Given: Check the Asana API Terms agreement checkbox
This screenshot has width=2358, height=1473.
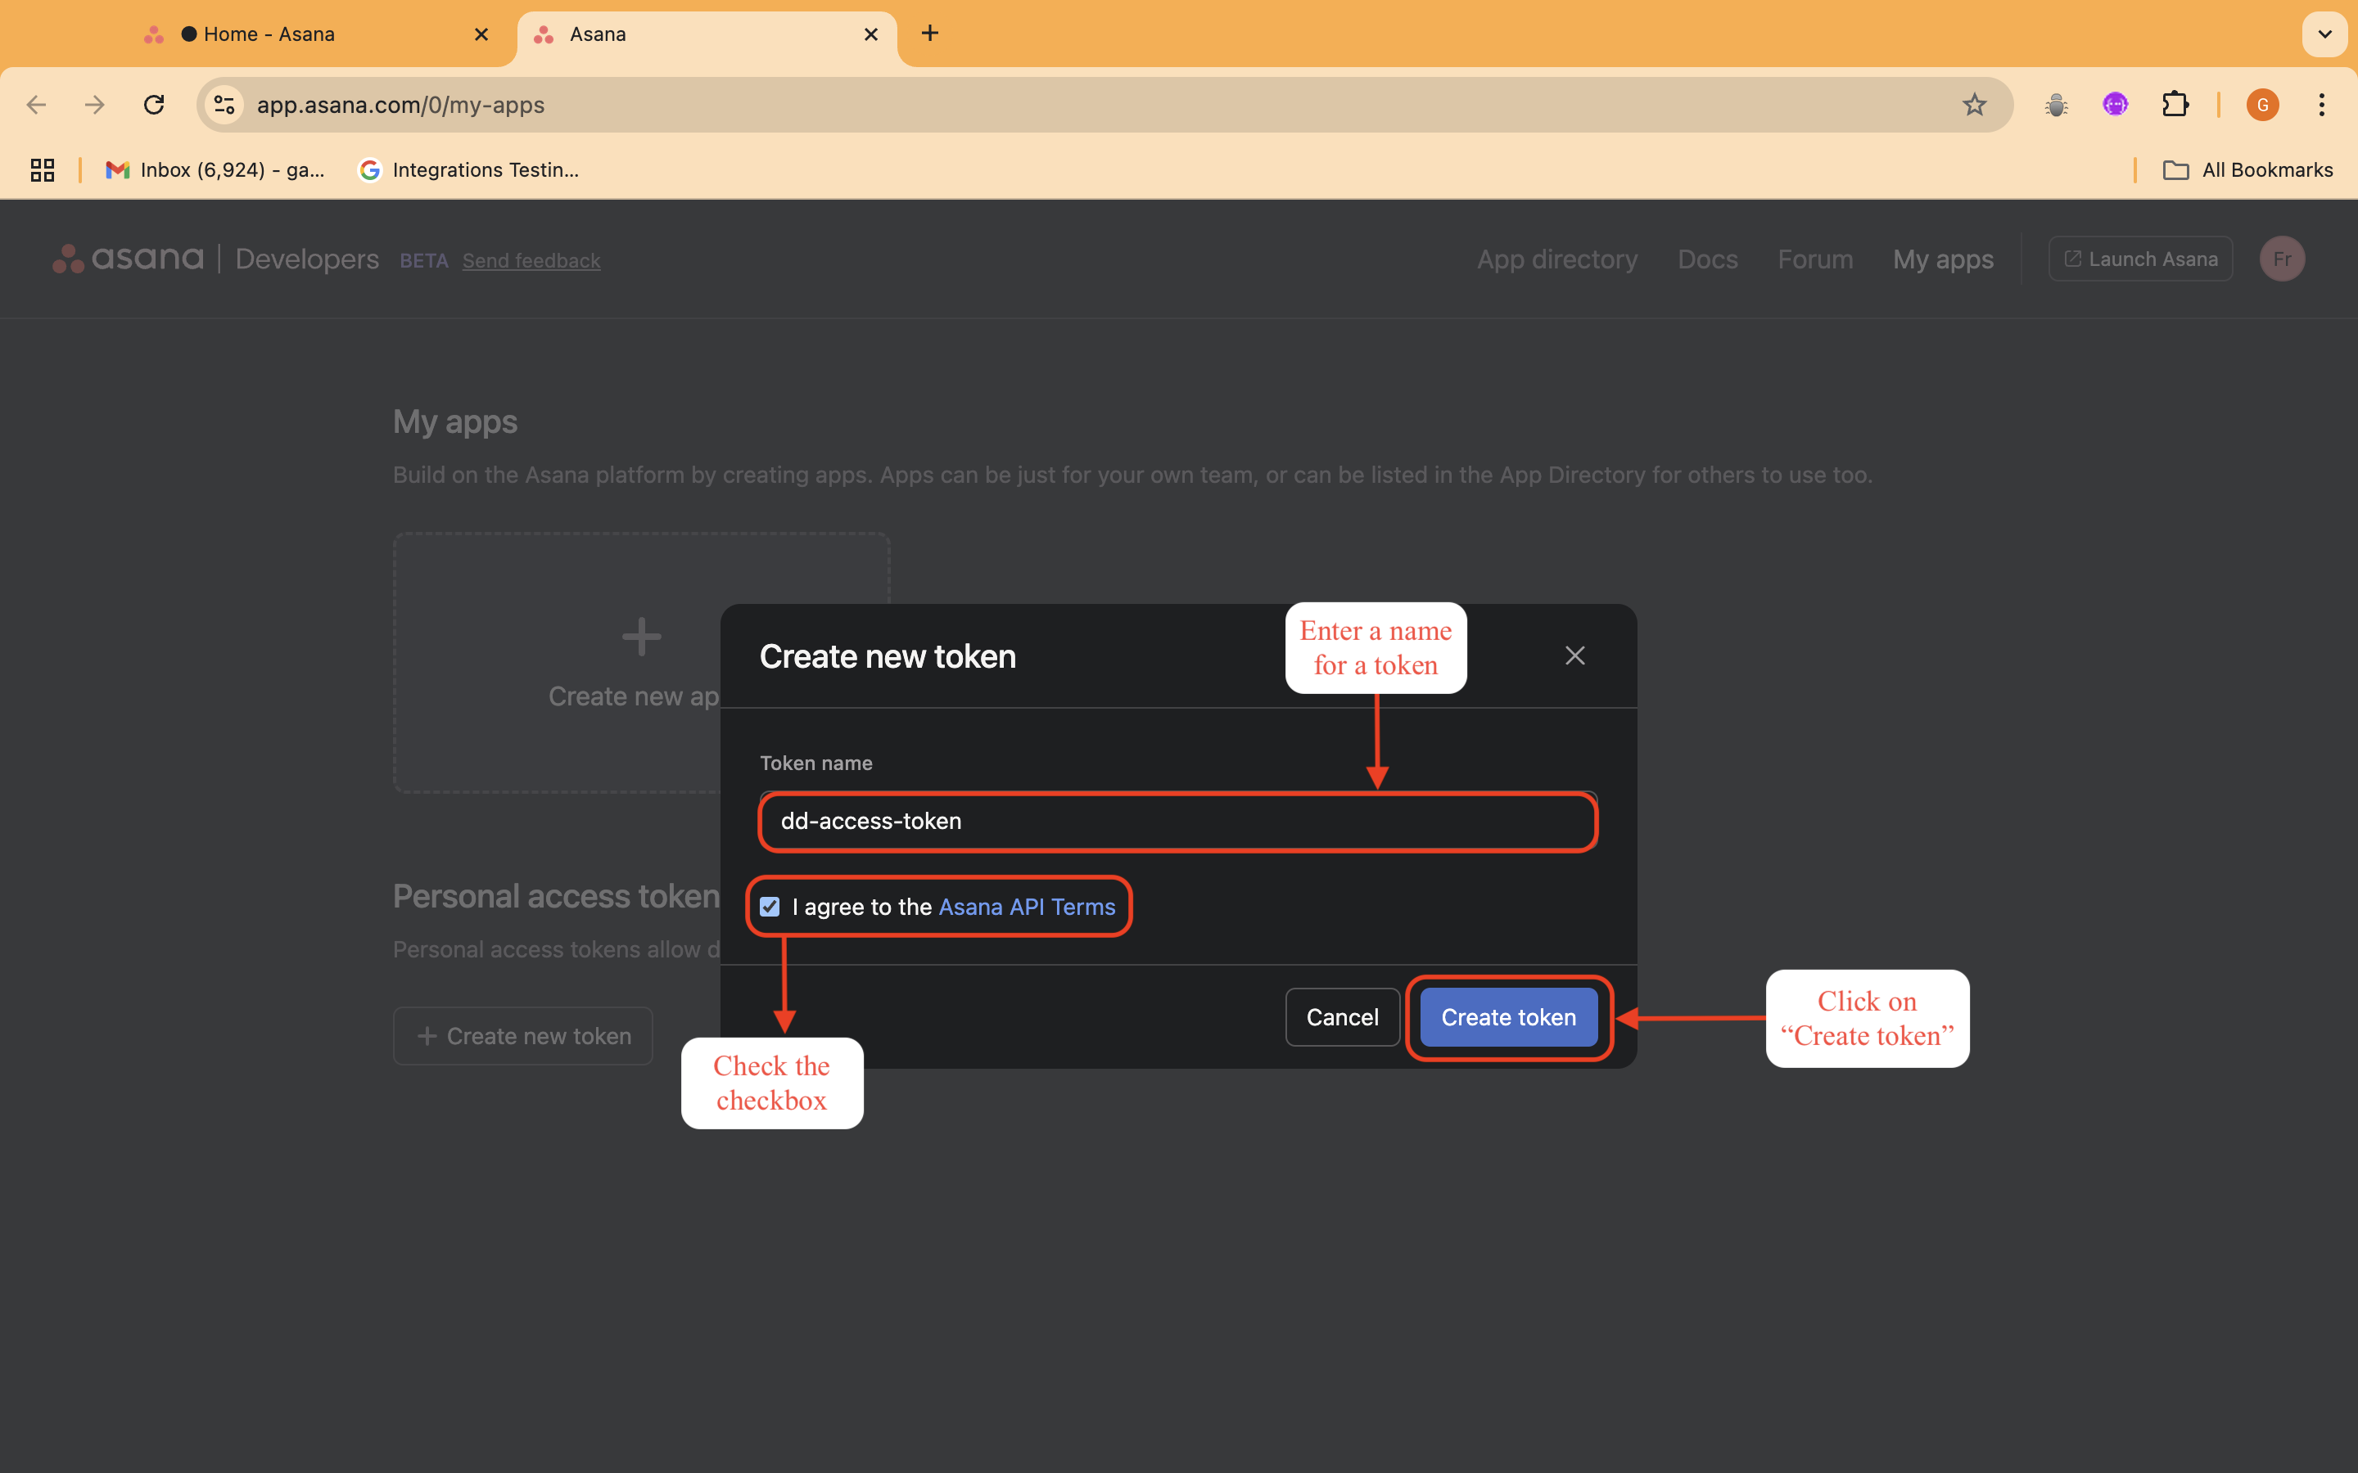Looking at the screenshot, I should (770, 907).
